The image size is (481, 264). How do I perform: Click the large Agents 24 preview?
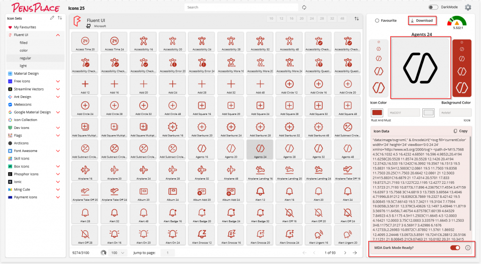tap(420, 68)
